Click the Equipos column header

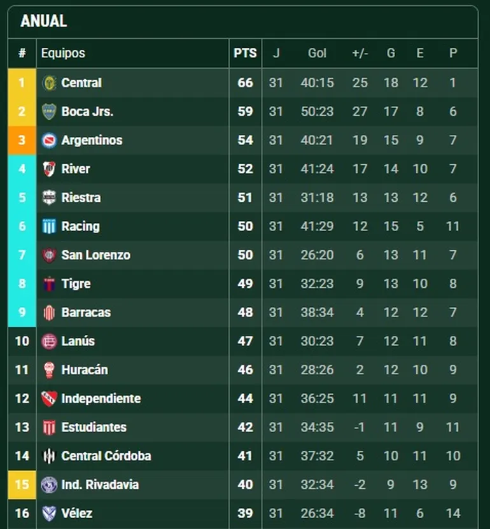63,53
